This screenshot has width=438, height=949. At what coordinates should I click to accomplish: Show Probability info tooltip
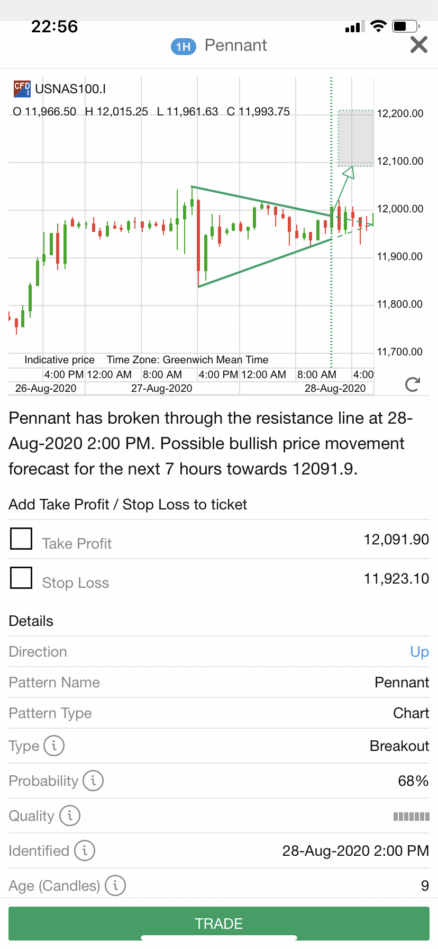tap(93, 781)
